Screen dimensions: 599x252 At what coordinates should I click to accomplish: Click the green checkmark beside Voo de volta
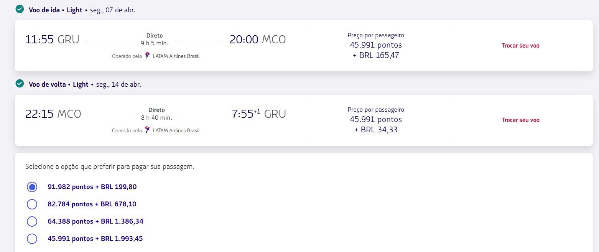click(20, 84)
